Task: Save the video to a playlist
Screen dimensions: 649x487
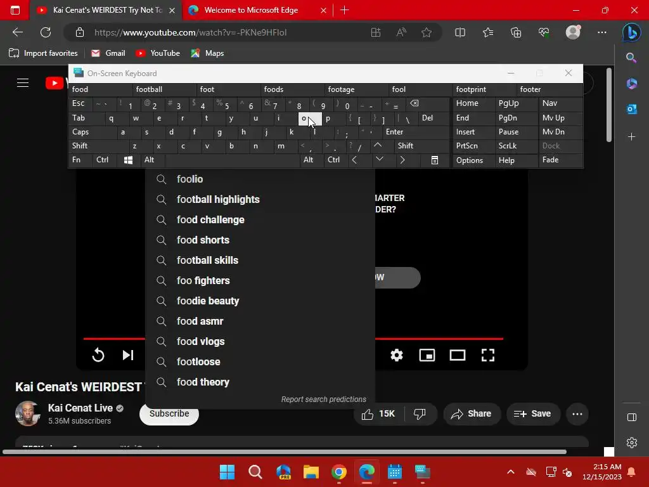Action: click(x=533, y=413)
